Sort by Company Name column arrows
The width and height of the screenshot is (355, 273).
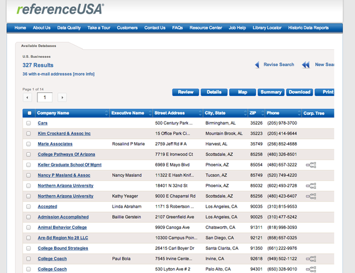[x=107, y=113]
